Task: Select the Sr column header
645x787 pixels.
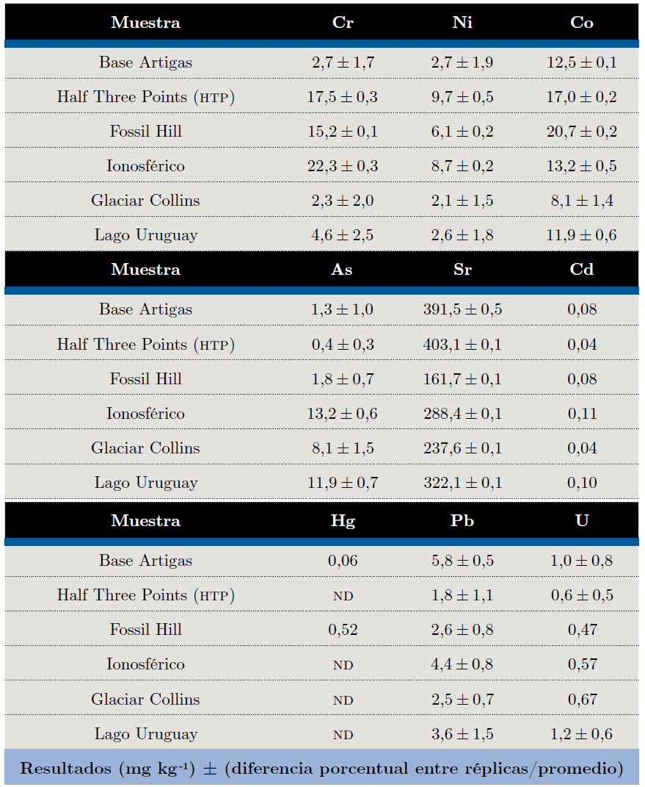Action: click(x=462, y=269)
